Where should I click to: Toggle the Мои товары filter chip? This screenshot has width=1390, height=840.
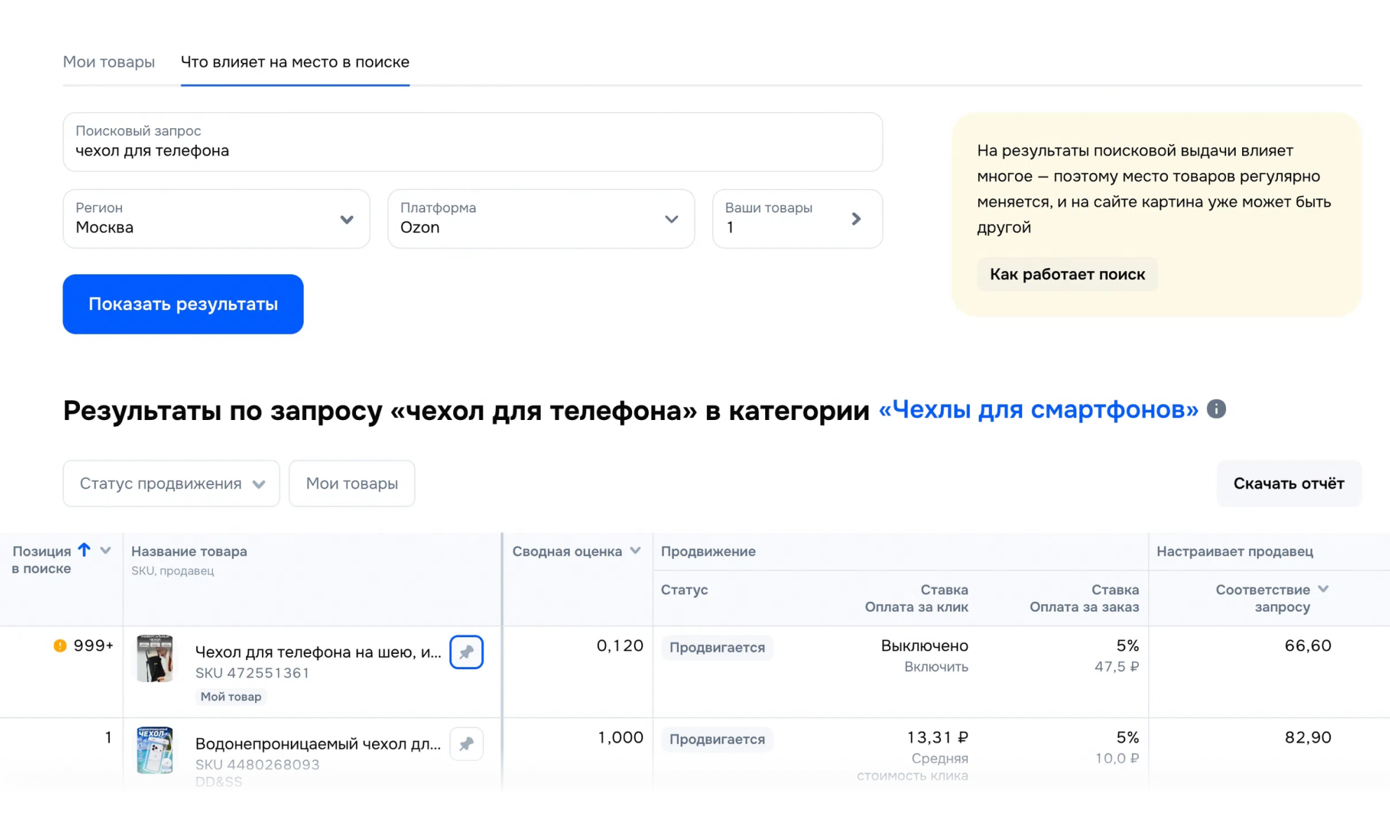tap(352, 483)
